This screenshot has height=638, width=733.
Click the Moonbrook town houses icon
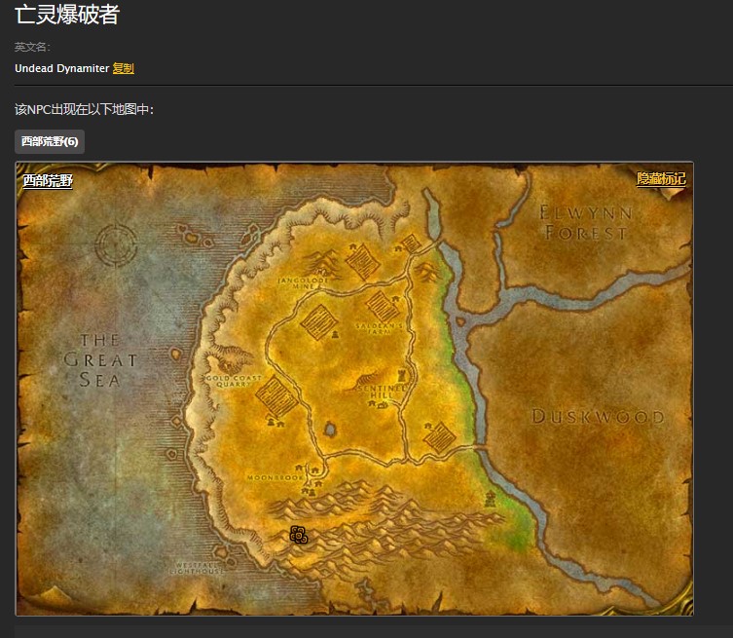314,473
